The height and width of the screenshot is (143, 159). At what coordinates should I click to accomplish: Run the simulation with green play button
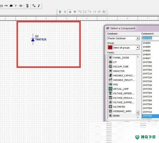tap(60, 12)
